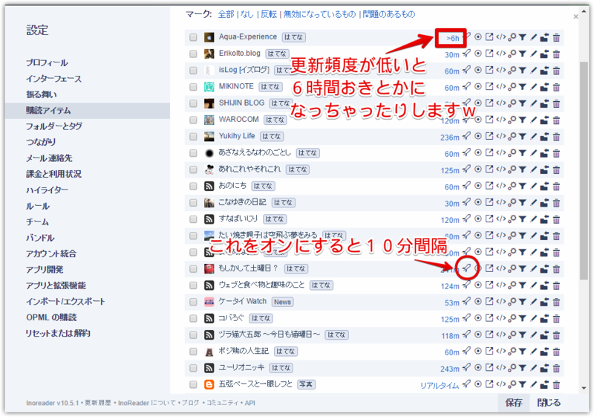The width and height of the screenshot is (594, 417).
Task: Click pencil edit icon for もしかして土曜日？
Action: click(533, 269)
